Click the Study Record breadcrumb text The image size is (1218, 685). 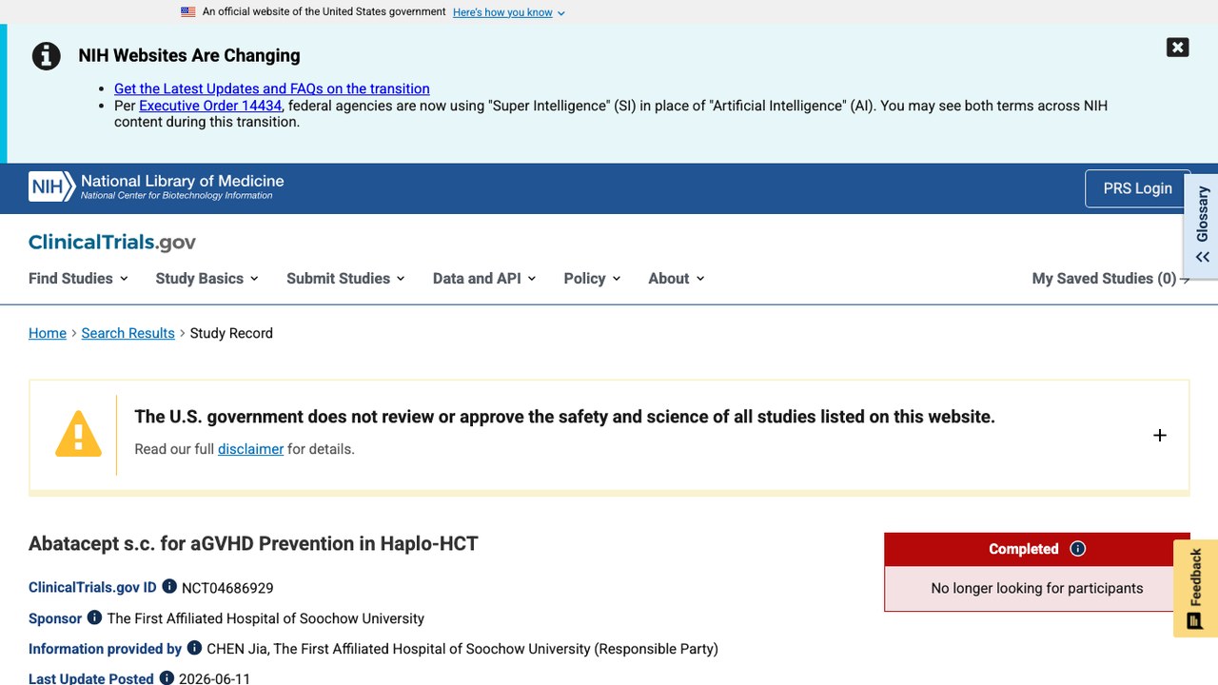pos(231,333)
